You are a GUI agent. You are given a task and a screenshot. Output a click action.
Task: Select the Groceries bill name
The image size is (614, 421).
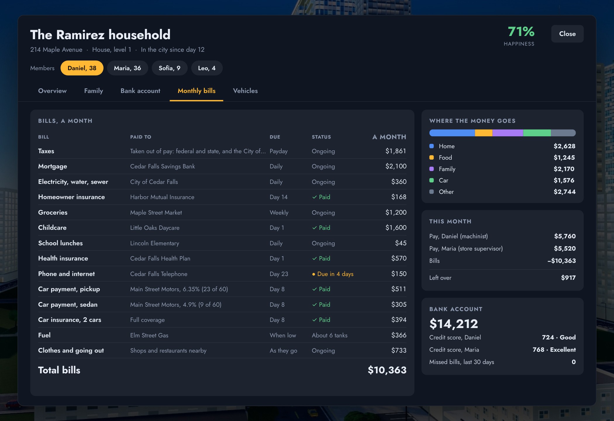53,213
